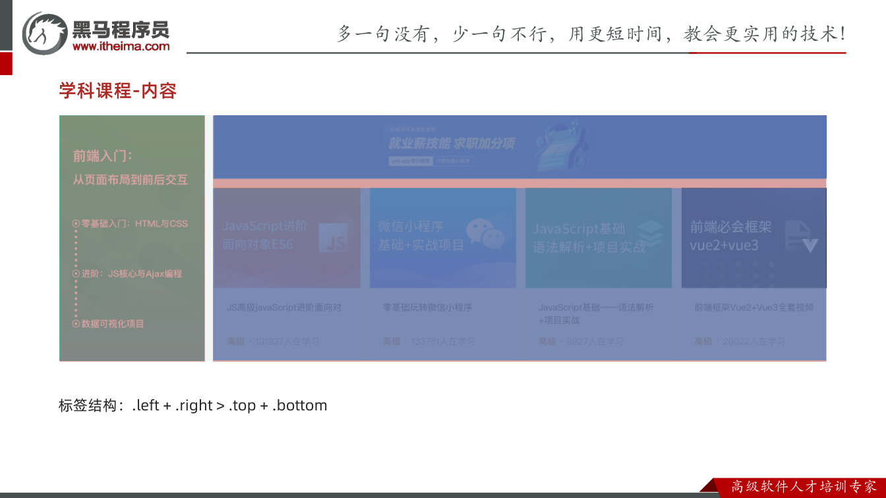This screenshot has height=498, width=886.
Task: Click the 133781人在学习 count
Action: tap(443, 342)
